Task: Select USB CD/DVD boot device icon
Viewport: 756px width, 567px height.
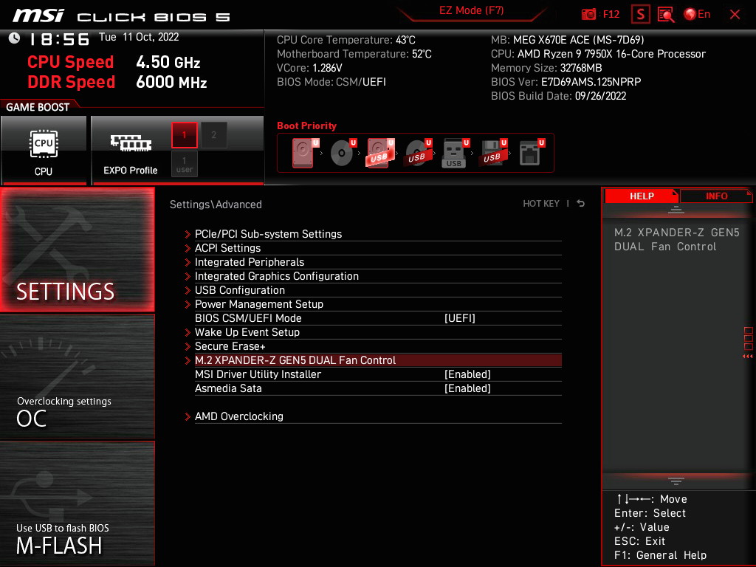Action: (418, 153)
